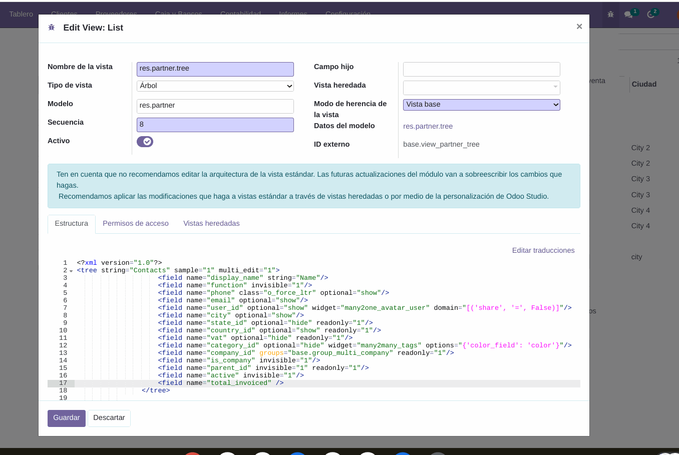The height and width of the screenshot is (455, 679).
Task: Toggle the Activo switch
Action: [x=145, y=142]
